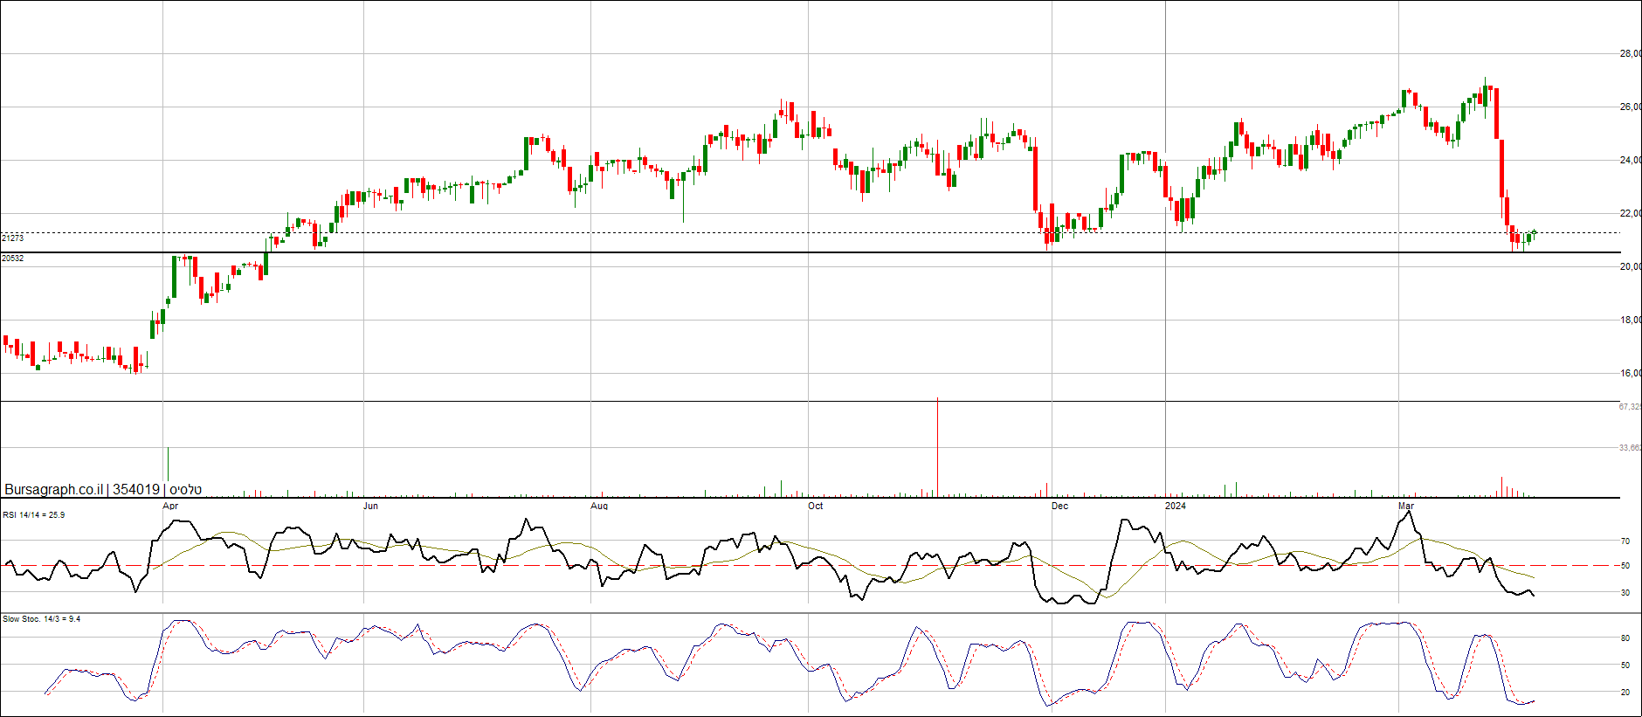Click the stochastic 20 level label

[1625, 693]
